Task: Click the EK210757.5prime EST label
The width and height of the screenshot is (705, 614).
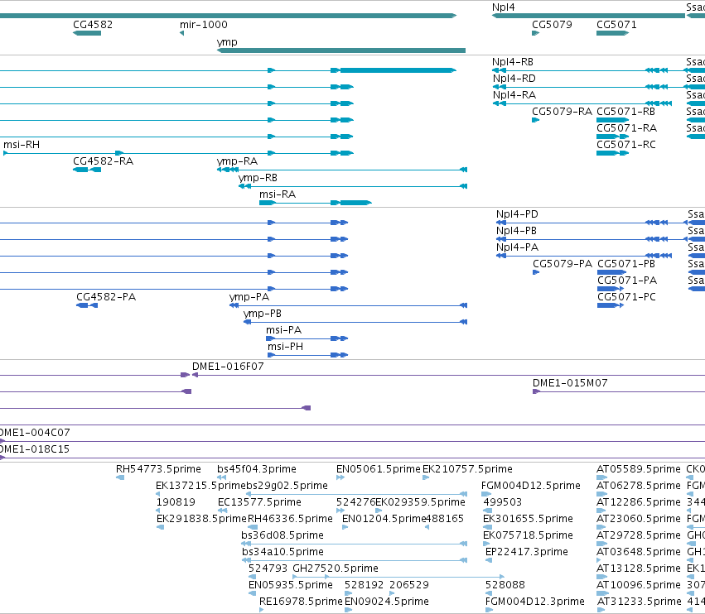Action: (467, 469)
